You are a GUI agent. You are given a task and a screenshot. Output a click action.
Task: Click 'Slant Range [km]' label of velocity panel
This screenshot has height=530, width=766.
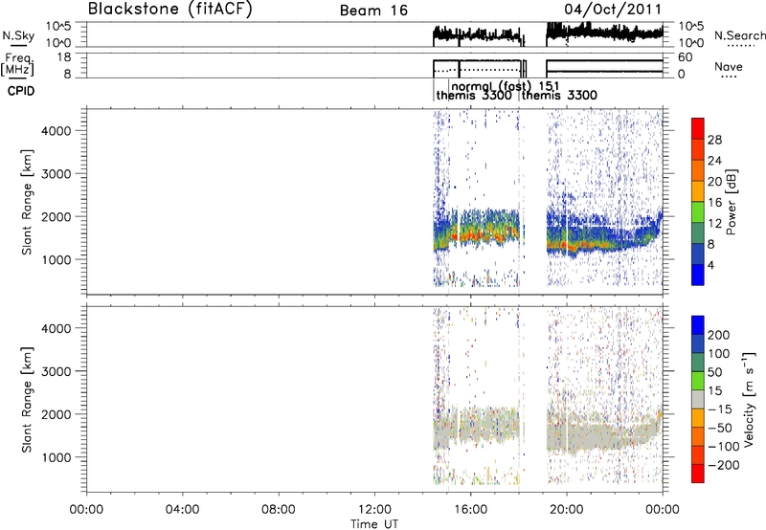27,400
